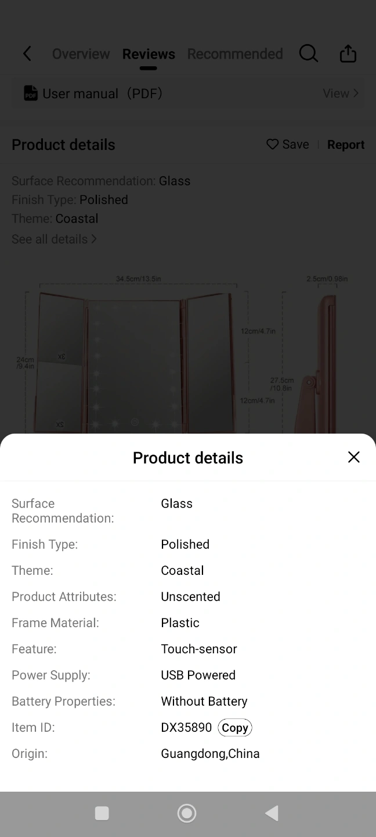The image size is (376, 837).
Task: Open the search icon
Action: pyautogui.click(x=308, y=54)
